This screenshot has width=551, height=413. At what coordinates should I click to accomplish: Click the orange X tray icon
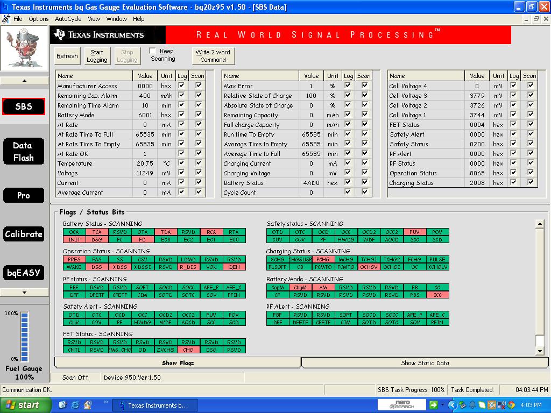492,405
